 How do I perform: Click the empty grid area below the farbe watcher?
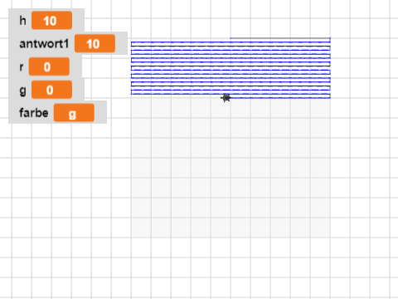(x=56, y=194)
